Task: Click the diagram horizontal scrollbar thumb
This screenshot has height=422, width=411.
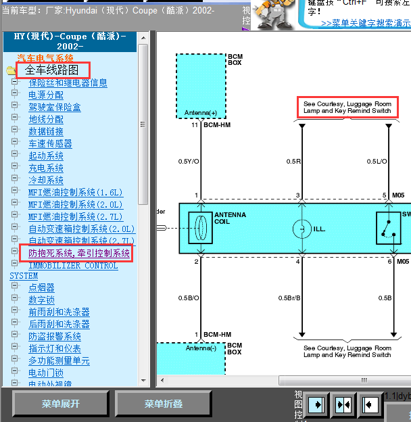Action: (345, 380)
